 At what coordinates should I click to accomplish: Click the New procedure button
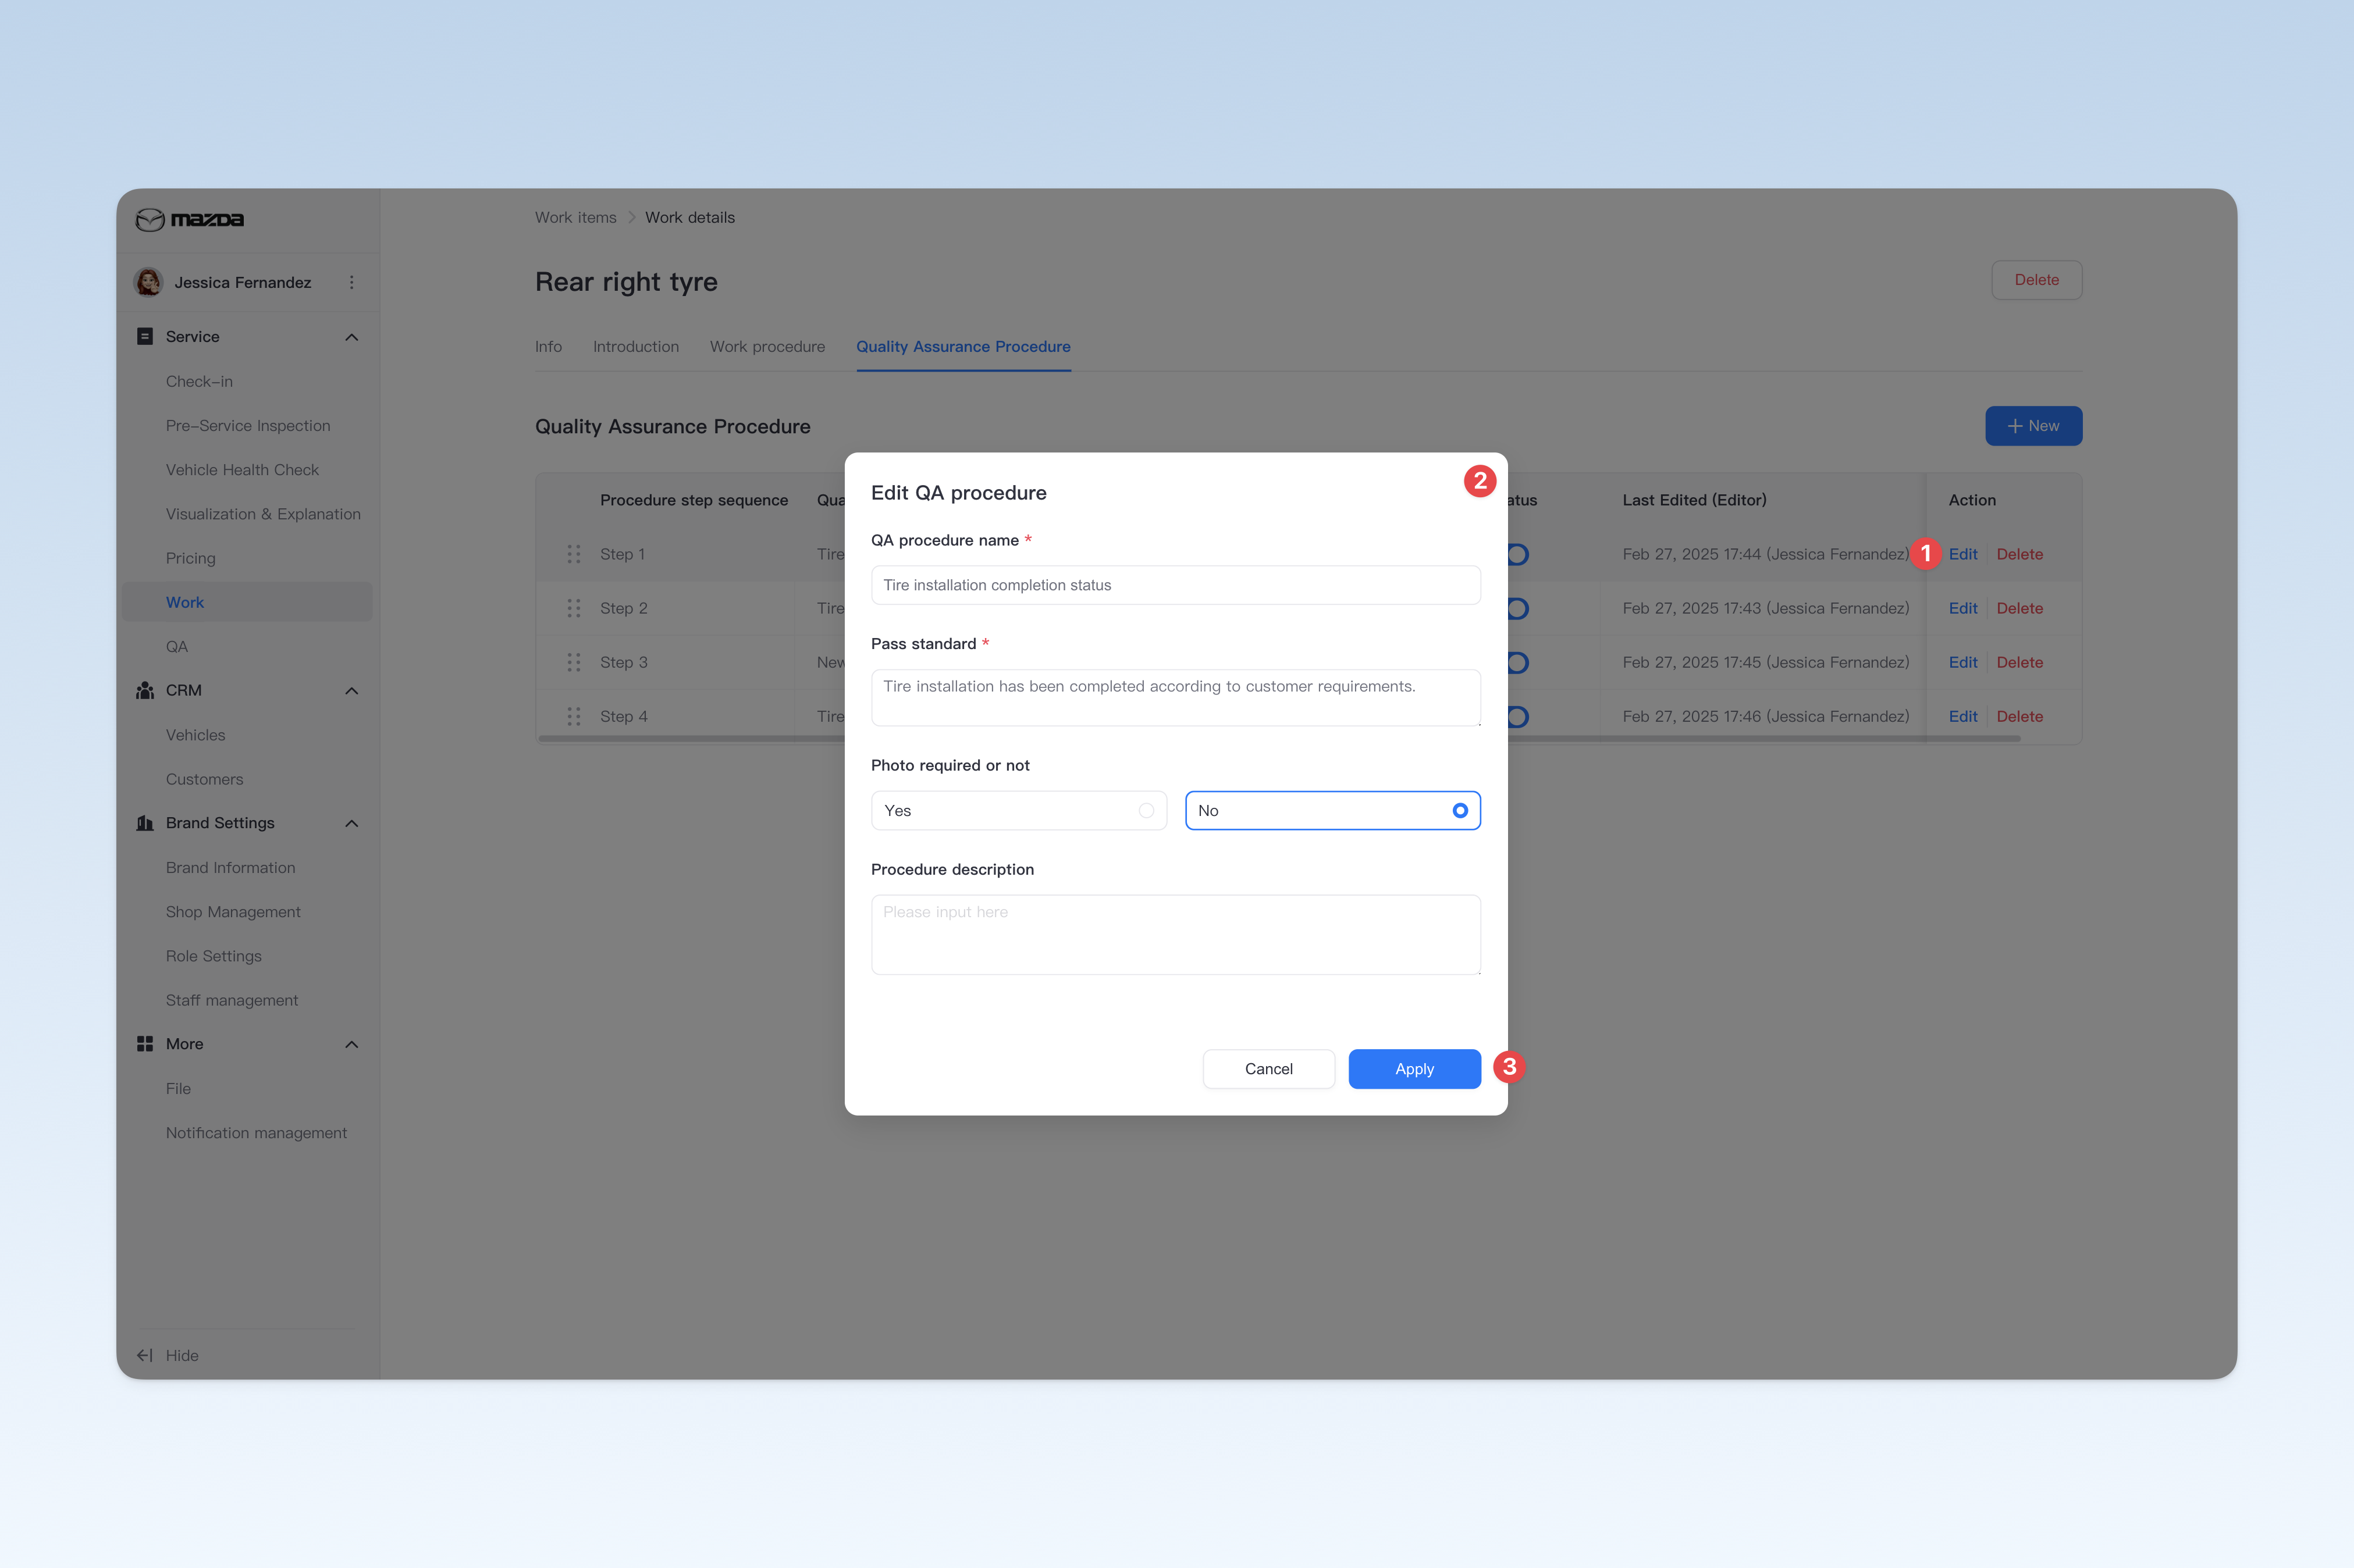click(2033, 426)
